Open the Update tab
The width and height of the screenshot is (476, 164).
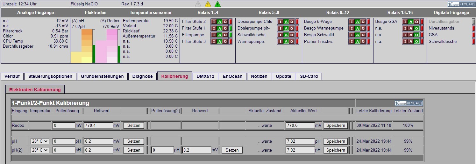tap(283, 76)
